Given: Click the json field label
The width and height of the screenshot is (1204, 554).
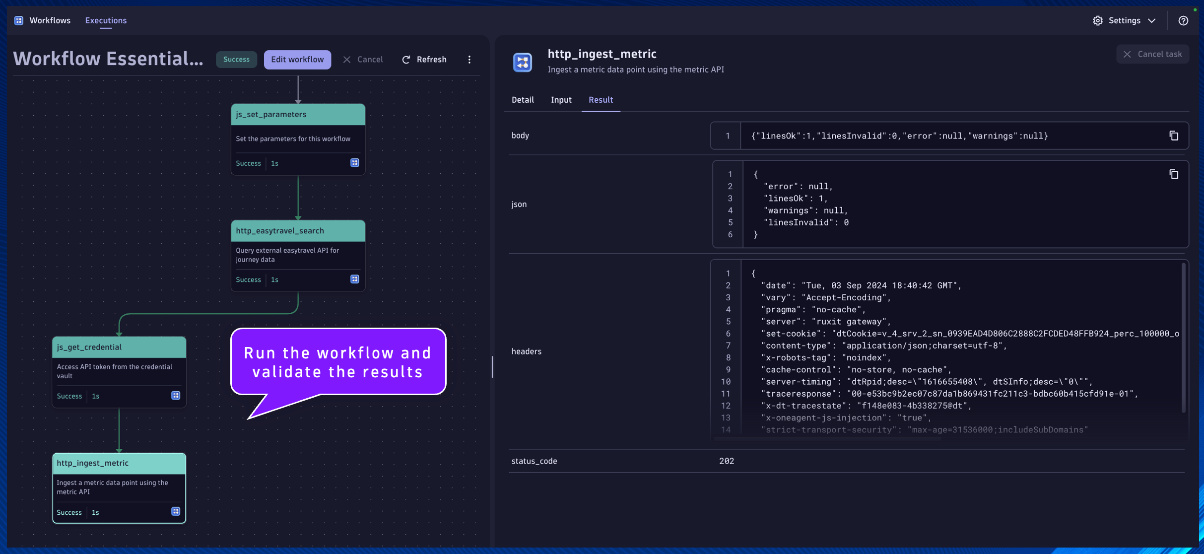Looking at the screenshot, I should point(519,204).
